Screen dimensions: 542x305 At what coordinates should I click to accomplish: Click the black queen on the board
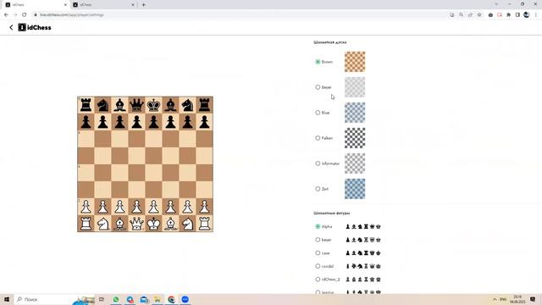coord(136,105)
